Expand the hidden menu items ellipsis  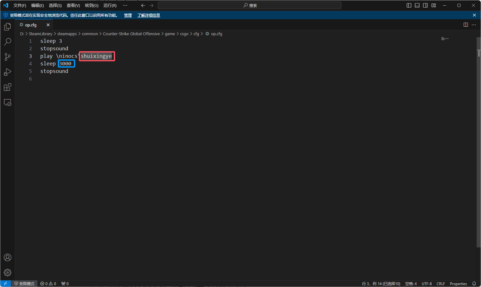pyautogui.click(x=125, y=5)
